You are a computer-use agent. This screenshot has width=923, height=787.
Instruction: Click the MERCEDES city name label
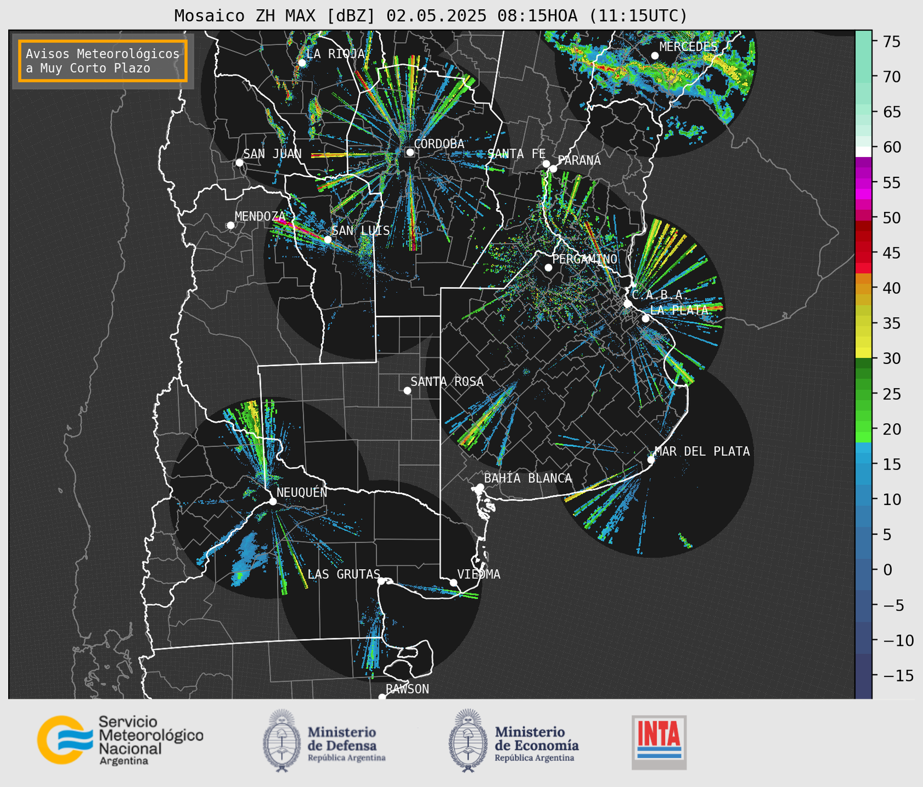pos(688,47)
